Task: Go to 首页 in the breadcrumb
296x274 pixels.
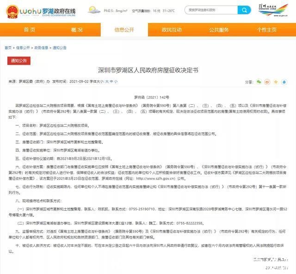Action: [8, 48]
